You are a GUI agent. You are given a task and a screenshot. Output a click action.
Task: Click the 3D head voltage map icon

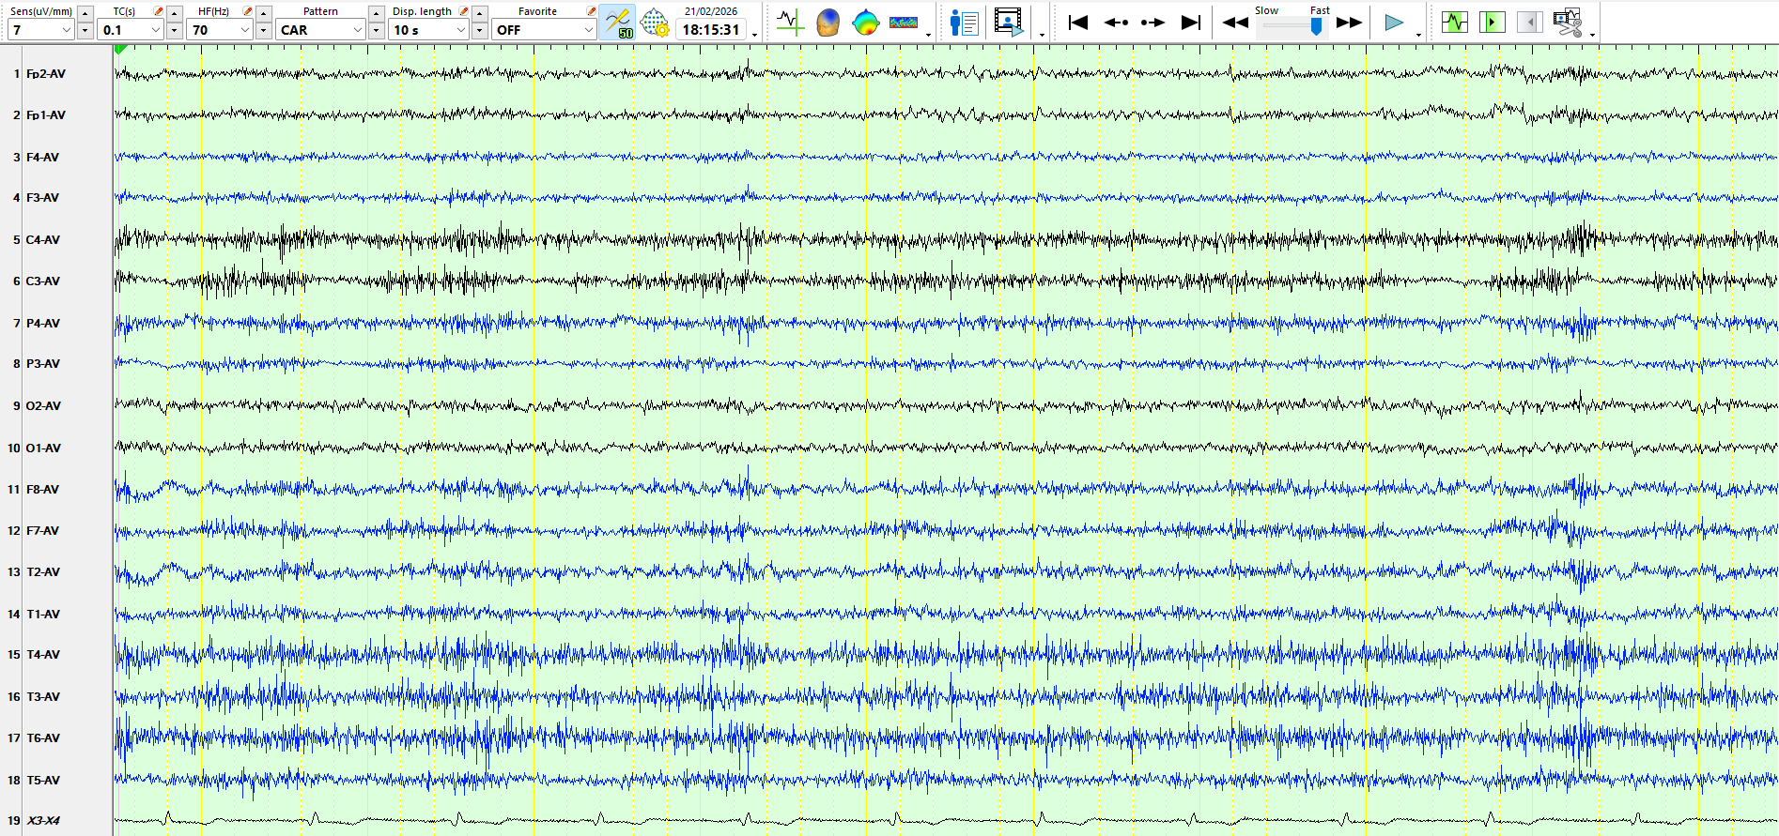[828, 22]
